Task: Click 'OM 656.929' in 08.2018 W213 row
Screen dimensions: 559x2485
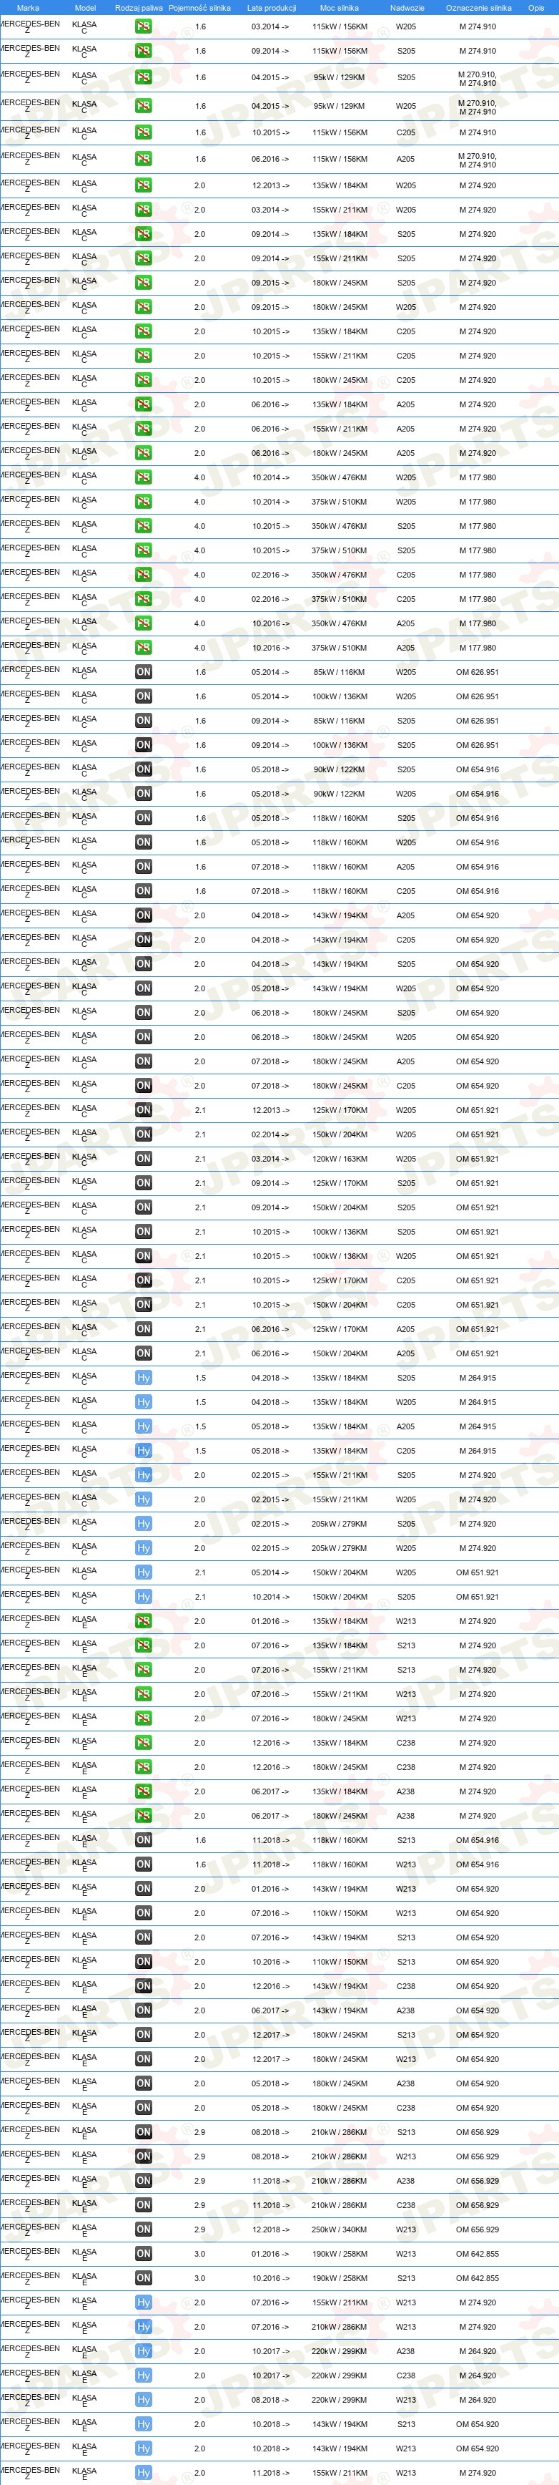Action: 477,2156
